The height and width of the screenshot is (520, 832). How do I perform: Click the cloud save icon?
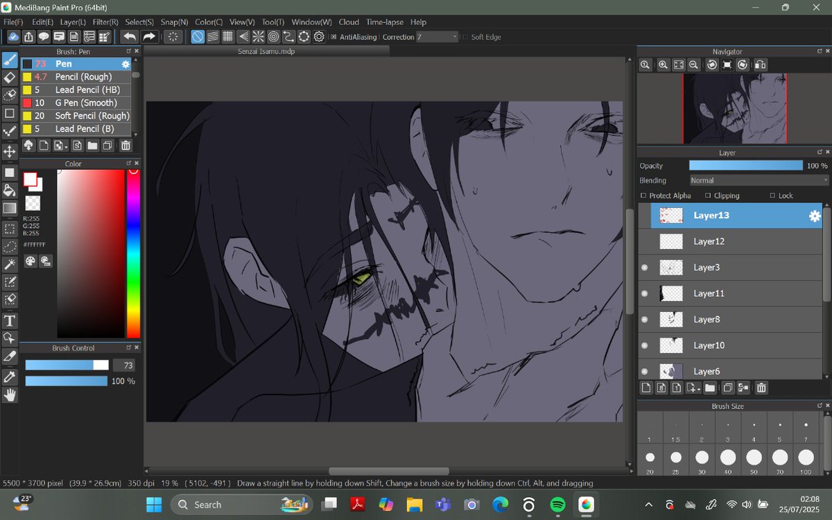tap(12, 37)
